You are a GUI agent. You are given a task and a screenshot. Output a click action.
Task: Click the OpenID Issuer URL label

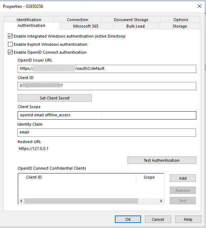click(35, 60)
